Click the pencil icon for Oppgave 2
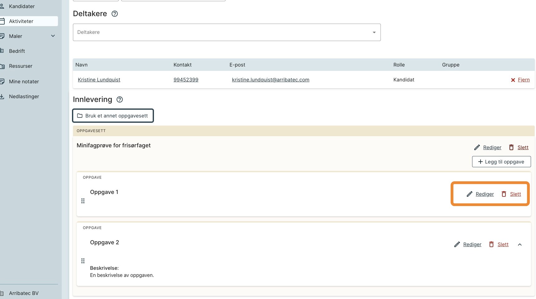The width and height of the screenshot is (536, 299). tap(457, 245)
